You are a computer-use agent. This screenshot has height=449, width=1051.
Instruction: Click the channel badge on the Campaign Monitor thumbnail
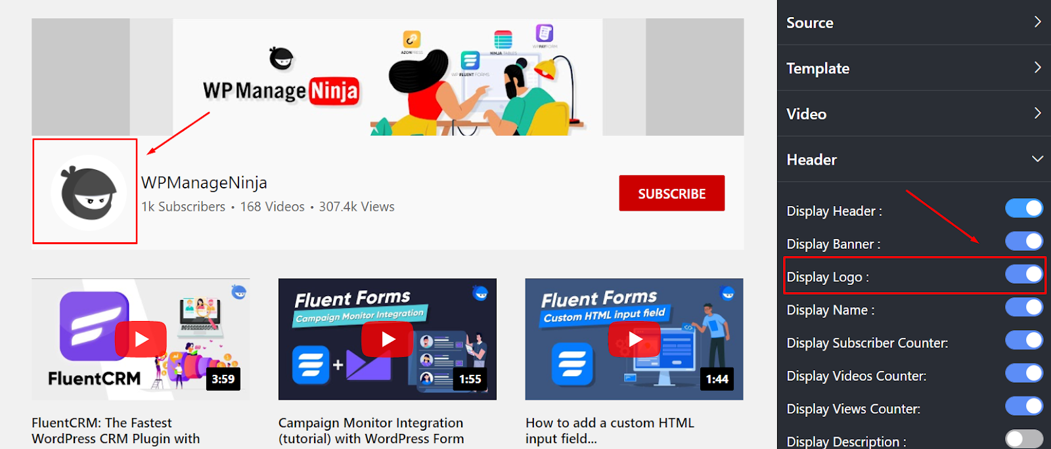[x=481, y=292]
